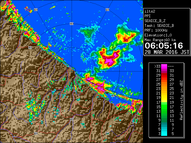Click the red 29–31 dBZ legend band
Image resolution: width=191 pixels, height=143 pixels.
[164, 75]
